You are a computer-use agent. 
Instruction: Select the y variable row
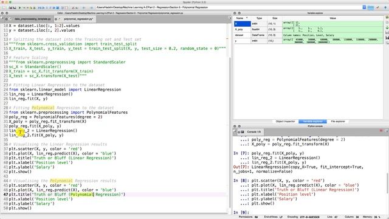[308, 41]
